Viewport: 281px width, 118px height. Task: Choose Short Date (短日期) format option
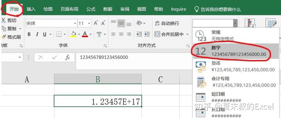(x=236, y=97)
